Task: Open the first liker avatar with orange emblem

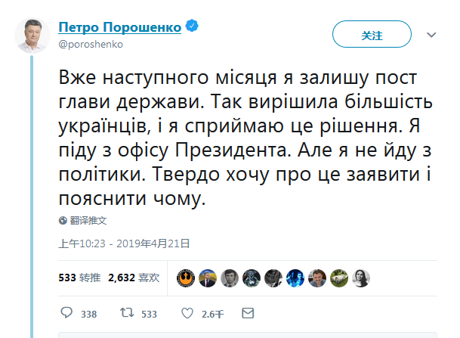Action: pyautogui.click(x=186, y=278)
